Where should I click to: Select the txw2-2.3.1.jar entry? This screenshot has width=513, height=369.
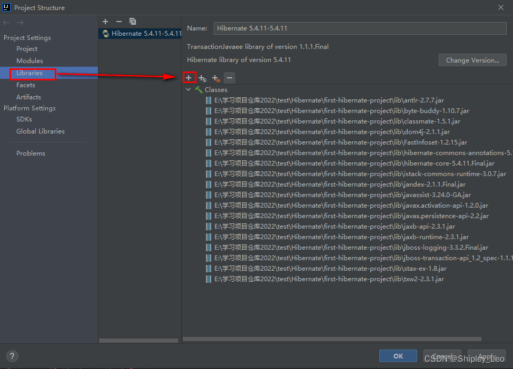pos(329,279)
